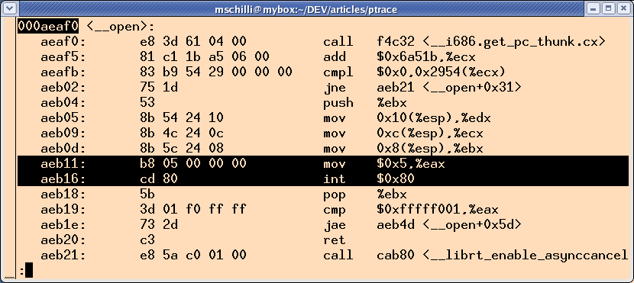Click address aeb09: in the listing
The height and width of the screenshot is (283, 634).
coord(63,133)
